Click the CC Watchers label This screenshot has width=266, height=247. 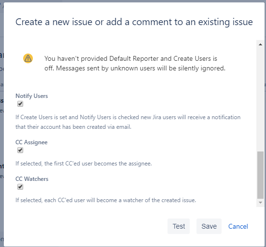[32, 179]
